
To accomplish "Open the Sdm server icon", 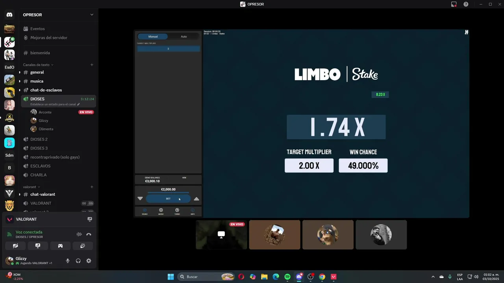I will tap(9, 155).
